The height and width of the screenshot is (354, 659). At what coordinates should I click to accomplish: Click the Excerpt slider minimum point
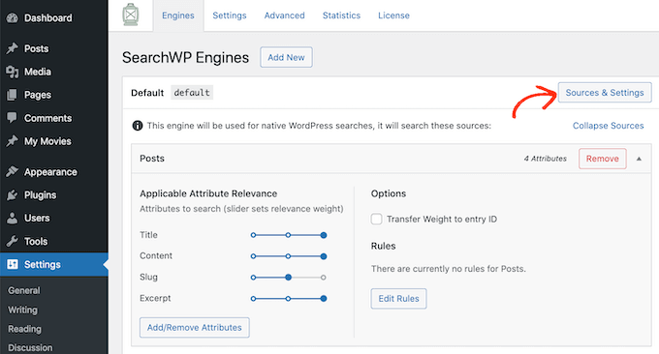(x=253, y=299)
